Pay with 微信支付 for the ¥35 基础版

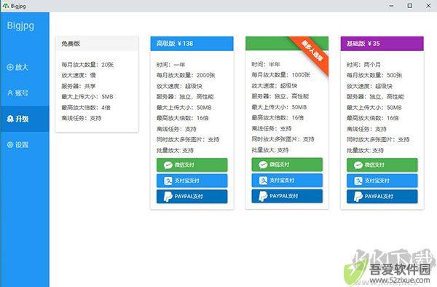coord(382,165)
